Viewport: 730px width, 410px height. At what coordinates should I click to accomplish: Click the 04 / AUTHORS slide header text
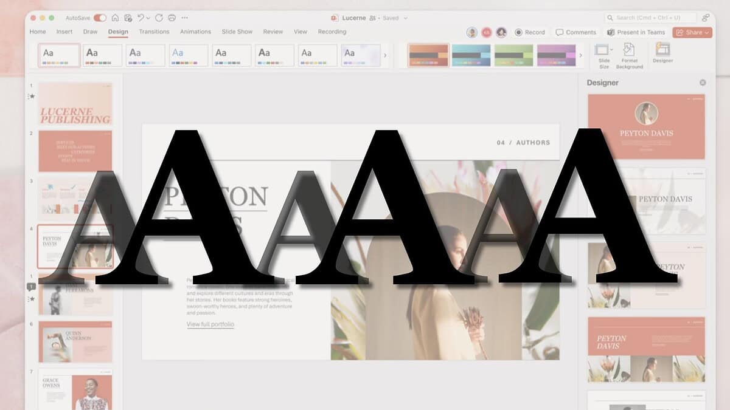[523, 143]
